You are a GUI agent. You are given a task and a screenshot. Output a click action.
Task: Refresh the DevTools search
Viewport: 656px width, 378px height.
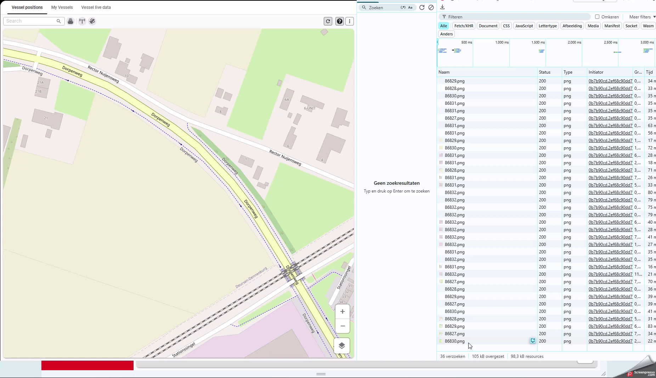pos(422,7)
